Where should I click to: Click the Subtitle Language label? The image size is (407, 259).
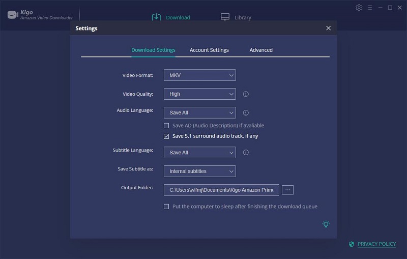(133, 150)
